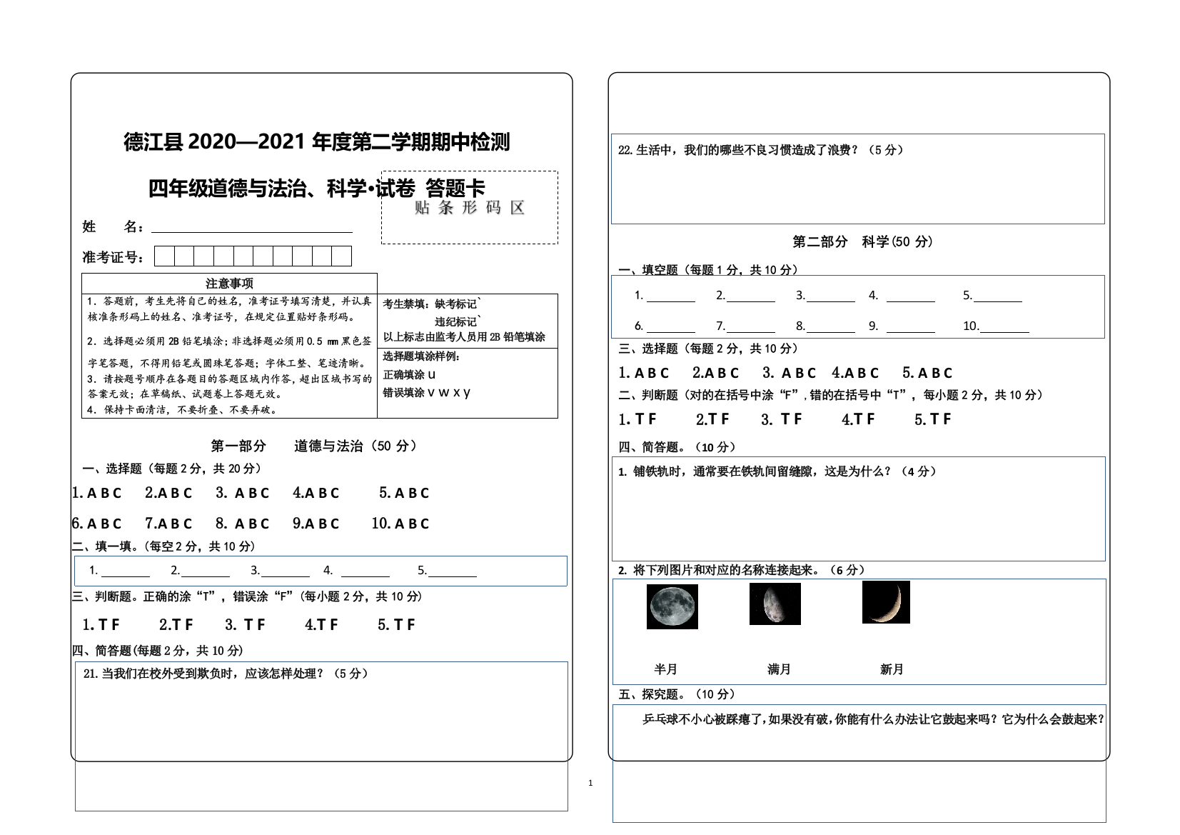Click question 21 about 校外受到欺负
Image resolution: width=1180 pixels, height=835 pixels.
226,674
